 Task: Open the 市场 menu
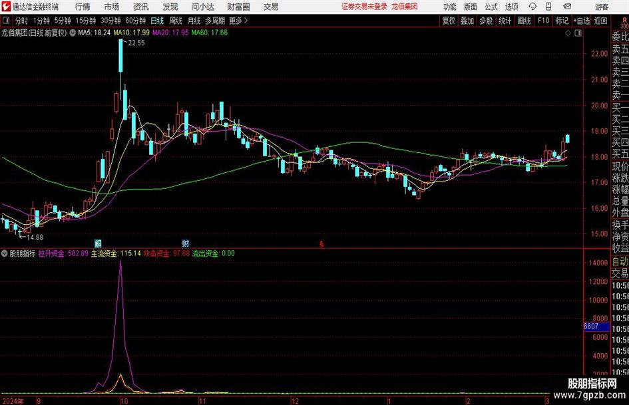(112, 7)
